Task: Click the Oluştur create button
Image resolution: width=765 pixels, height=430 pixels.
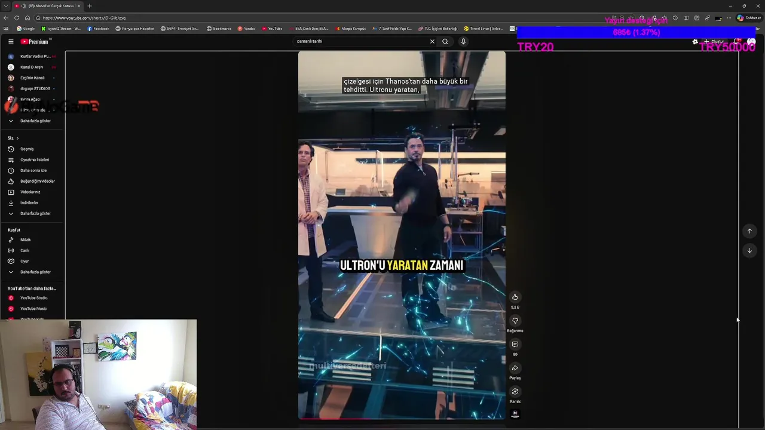Action: [714, 42]
